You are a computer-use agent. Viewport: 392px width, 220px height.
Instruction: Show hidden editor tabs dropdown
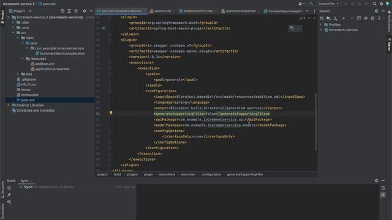point(307,11)
